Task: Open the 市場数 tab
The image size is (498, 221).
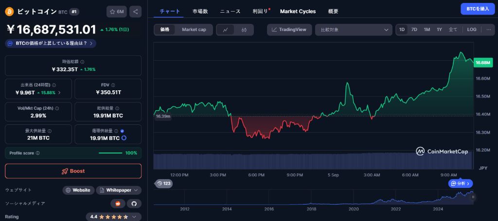Action: click(200, 11)
